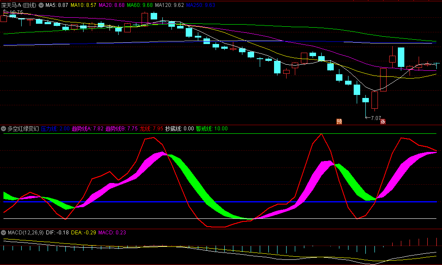This screenshot has height=265, width=442.
Task: Open the MACD indicator dropdown arrow
Action: pos(4,233)
